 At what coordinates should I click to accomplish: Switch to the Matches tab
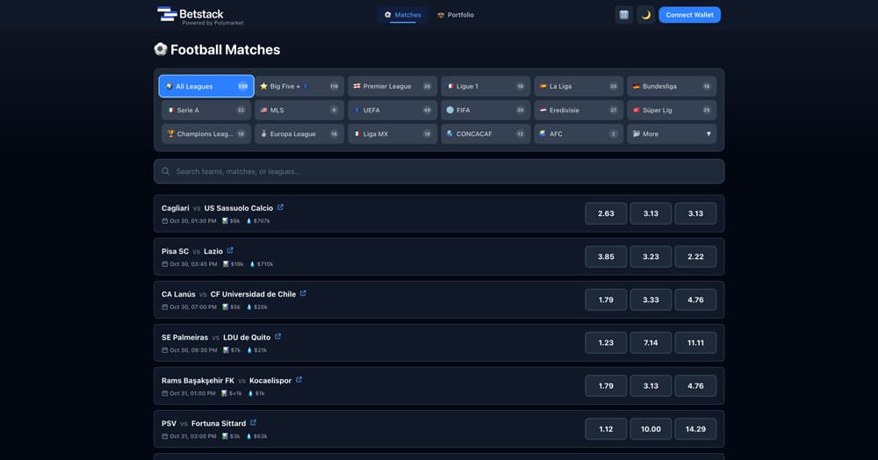pyautogui.click(x=403, y=15)
